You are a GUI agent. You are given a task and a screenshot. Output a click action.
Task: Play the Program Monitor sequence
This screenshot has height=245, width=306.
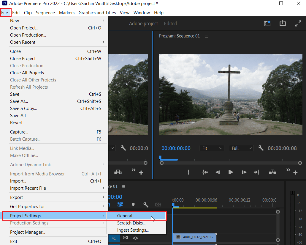tap(231, 172)
